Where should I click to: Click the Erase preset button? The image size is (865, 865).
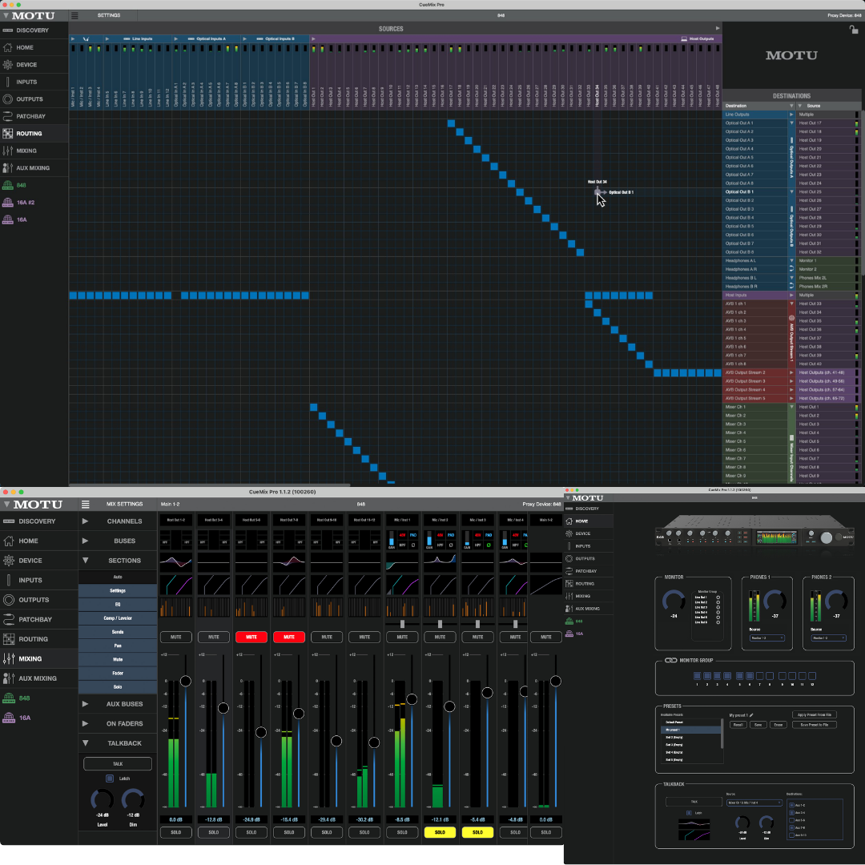click(778, 725)
